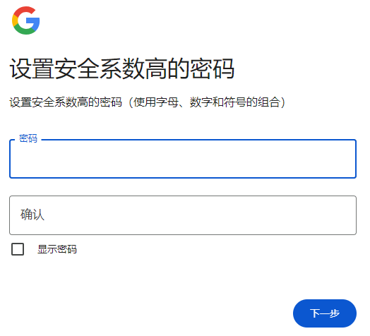Click the blue 密码 floating label

(x=28, y=140)
